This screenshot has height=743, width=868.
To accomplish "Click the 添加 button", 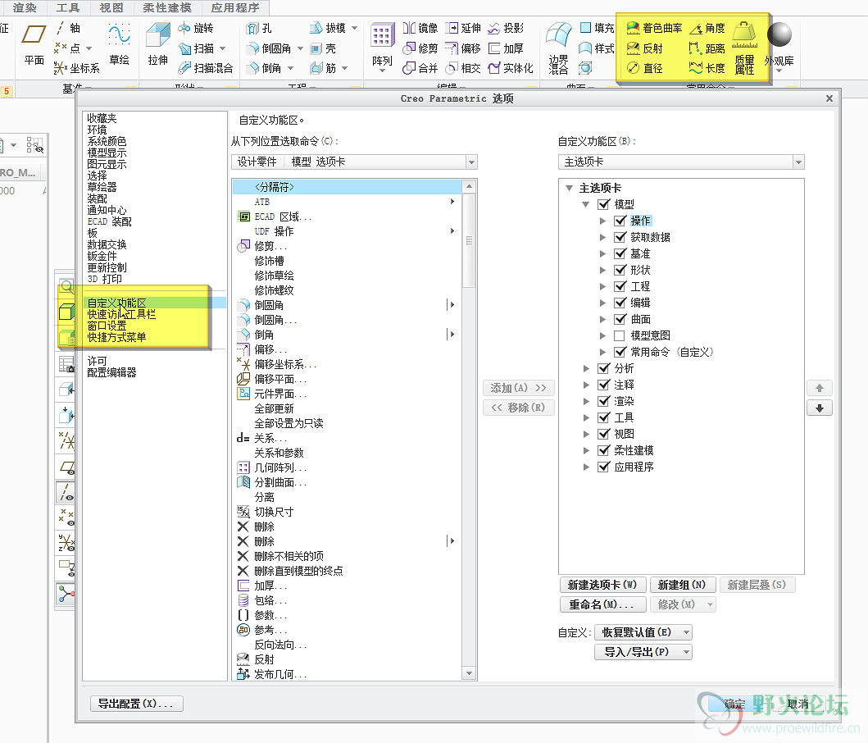I will click(519, 388).
